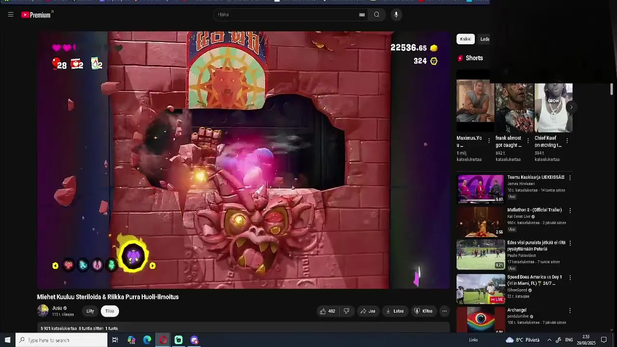Viewport: 617px width, 347px height.
Task: Open the Windows Start menu
Action: tap(8, 340)
